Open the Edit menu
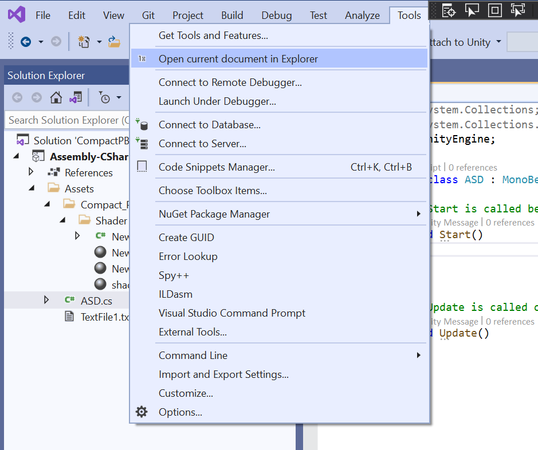 [x=77, y=15]
